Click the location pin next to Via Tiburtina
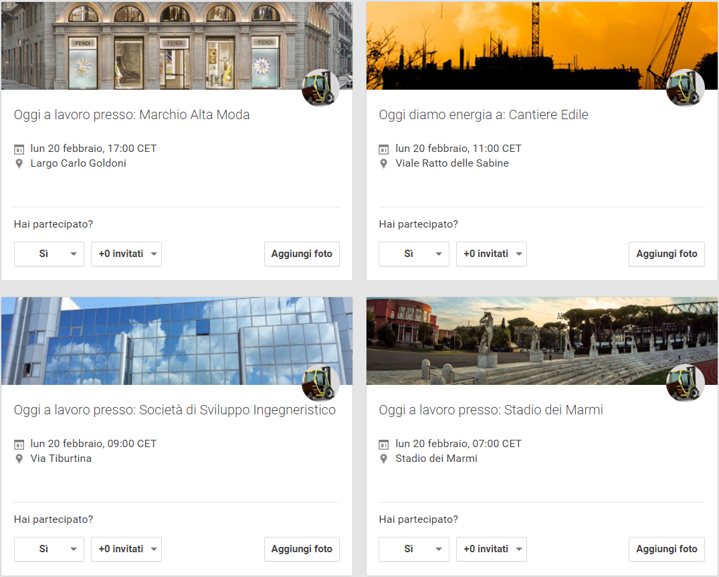The height and width of the screenshot is (577, 719). 19,459
